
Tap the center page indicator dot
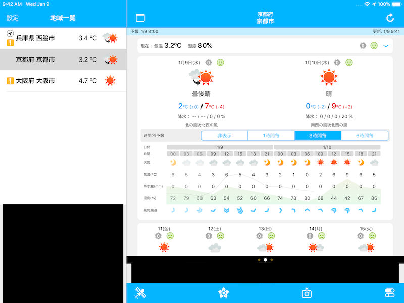(x=265, y=260)
